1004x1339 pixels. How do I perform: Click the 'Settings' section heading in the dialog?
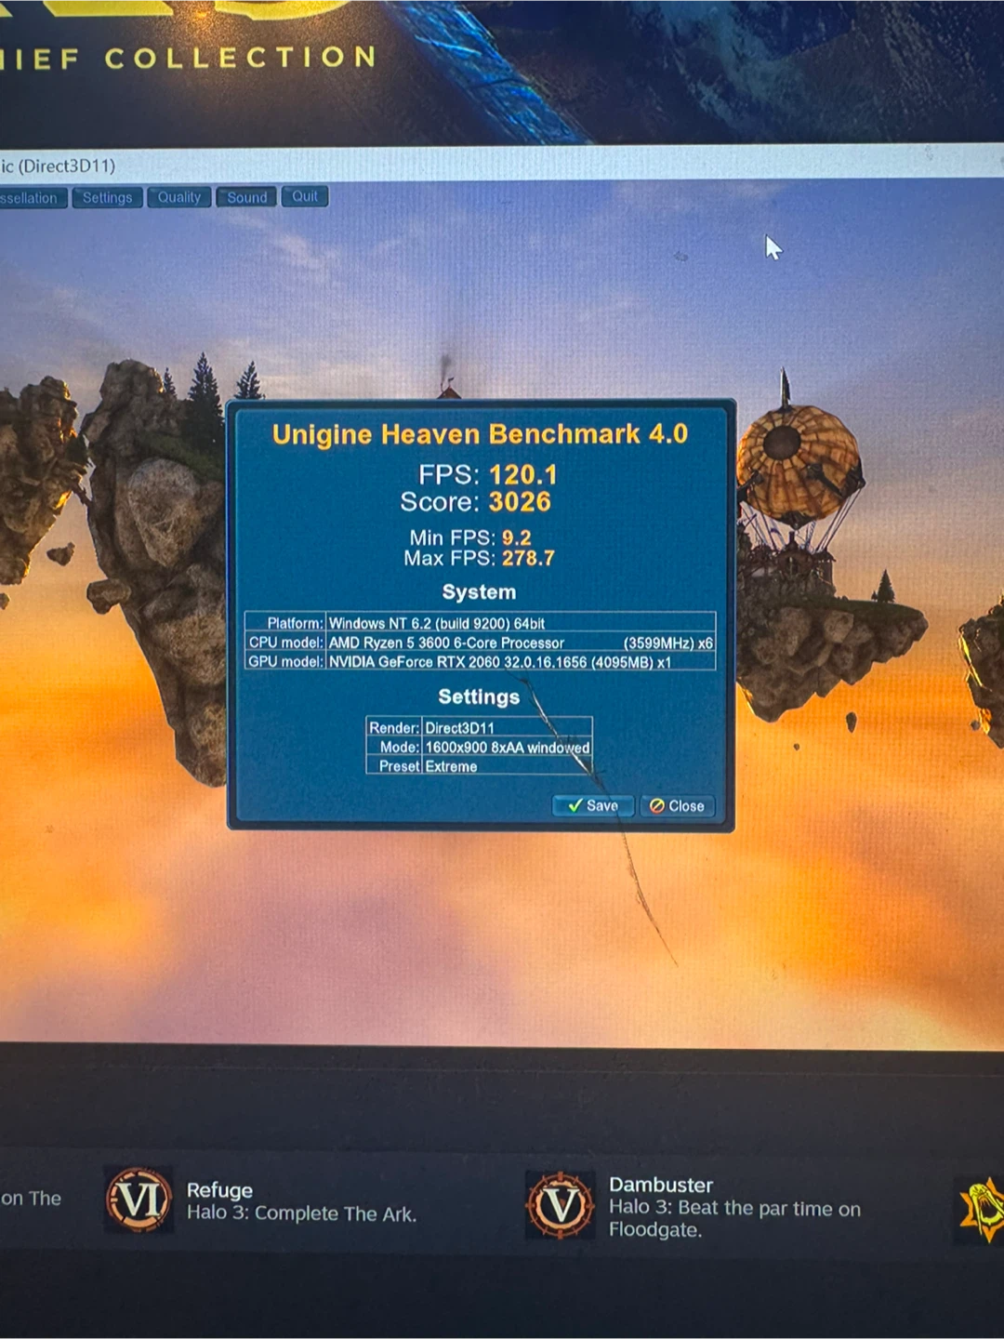coord(479,696)
